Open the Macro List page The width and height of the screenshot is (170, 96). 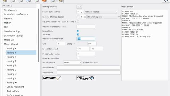point(9,40)
